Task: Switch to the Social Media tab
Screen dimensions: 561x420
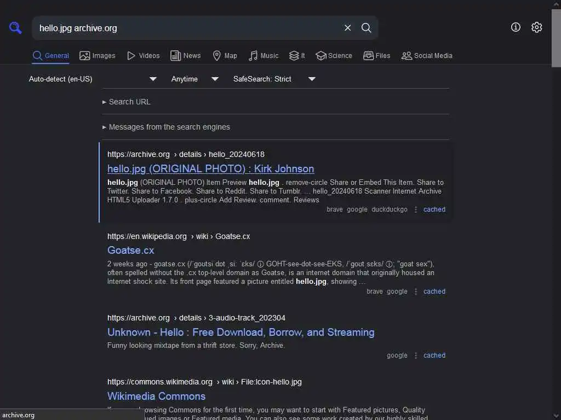Action: (427, 56)
